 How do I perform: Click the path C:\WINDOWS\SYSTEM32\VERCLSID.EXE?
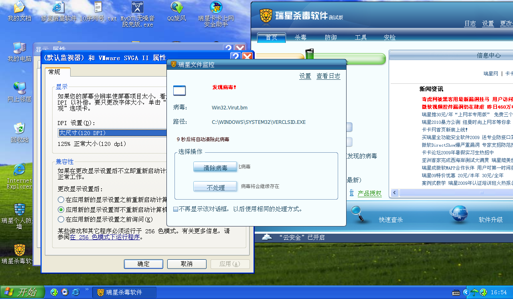pyautogui.click(x=259, y=122)
